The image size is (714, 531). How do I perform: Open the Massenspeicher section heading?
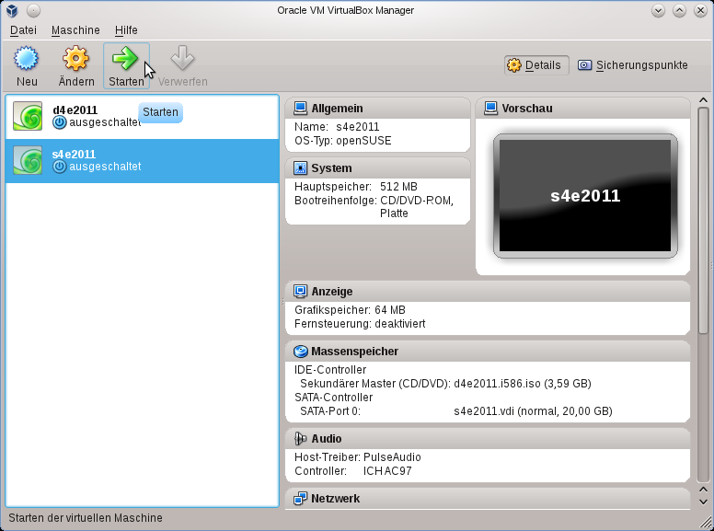[355, 352]
